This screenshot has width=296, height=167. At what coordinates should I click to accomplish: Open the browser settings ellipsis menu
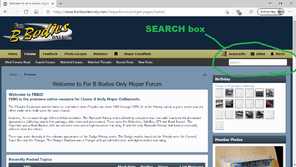290,12
